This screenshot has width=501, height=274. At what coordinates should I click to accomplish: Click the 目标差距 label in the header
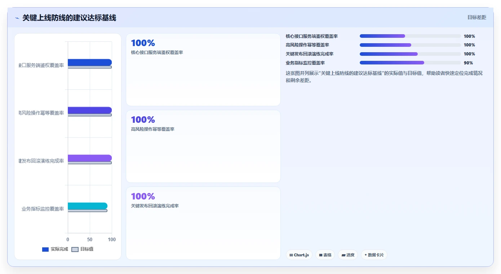477,17
